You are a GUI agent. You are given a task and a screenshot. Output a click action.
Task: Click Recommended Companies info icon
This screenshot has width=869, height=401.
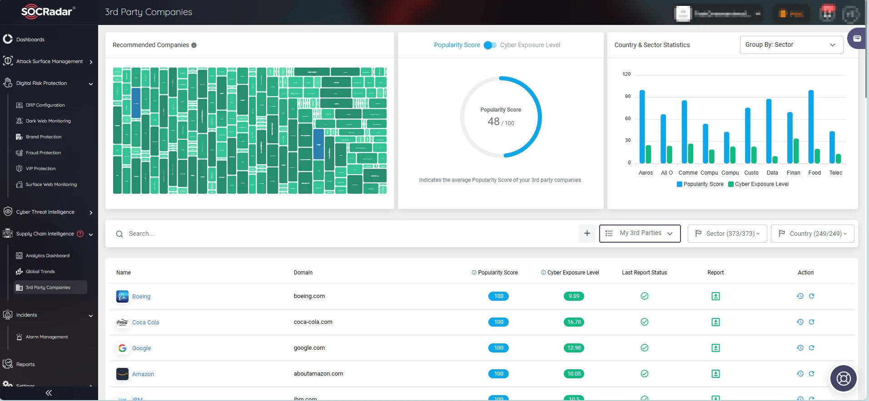click(x=194, y=45)
